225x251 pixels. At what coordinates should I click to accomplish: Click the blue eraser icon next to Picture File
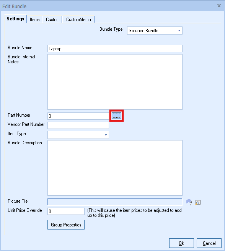click(x=189, y=202)
